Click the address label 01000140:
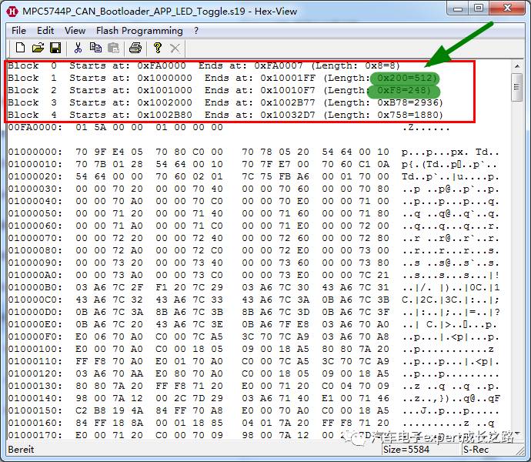This screenshot has width=531, height=462. (35, 398)
